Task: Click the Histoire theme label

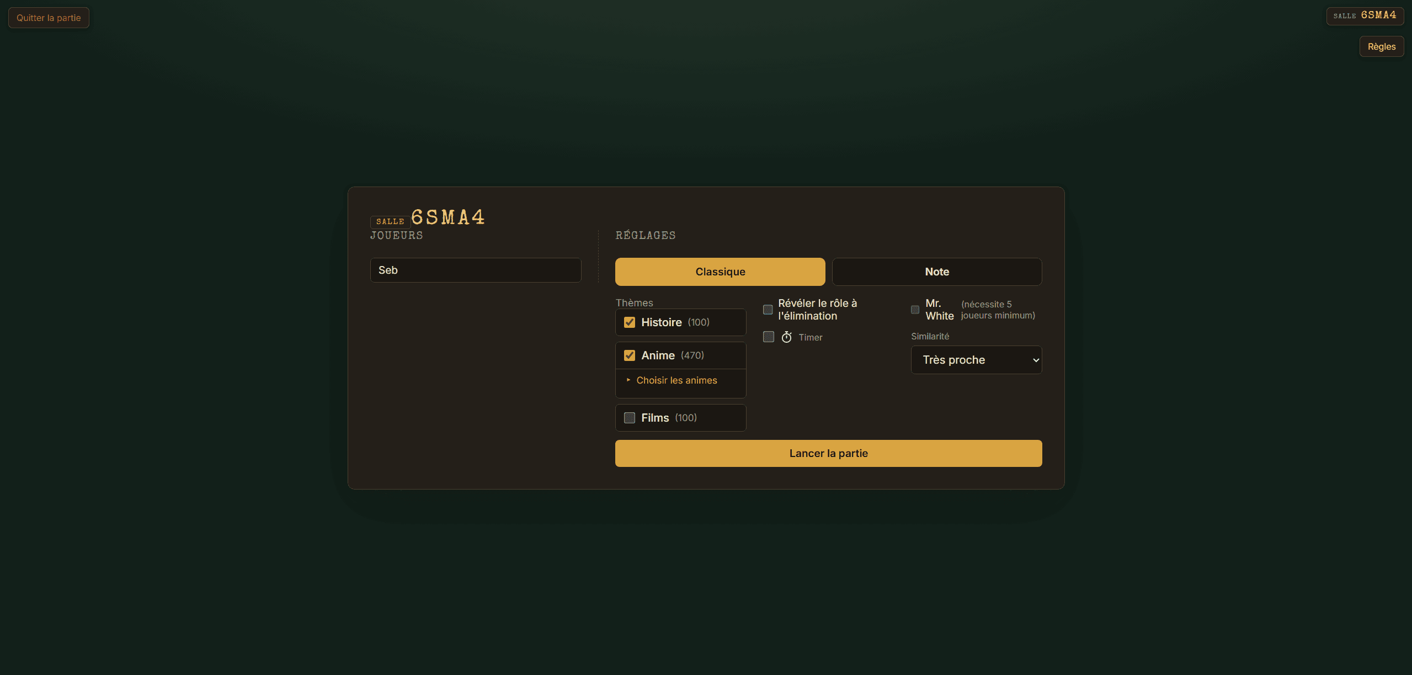Action: (661, 322)
